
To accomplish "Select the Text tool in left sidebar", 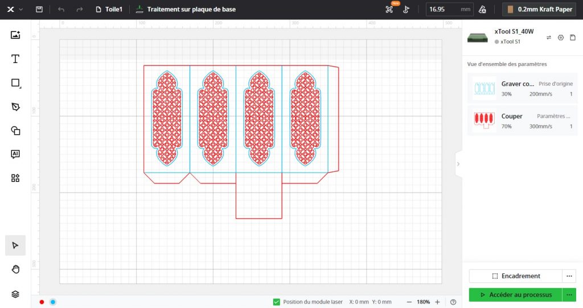I will click(15, 59).
